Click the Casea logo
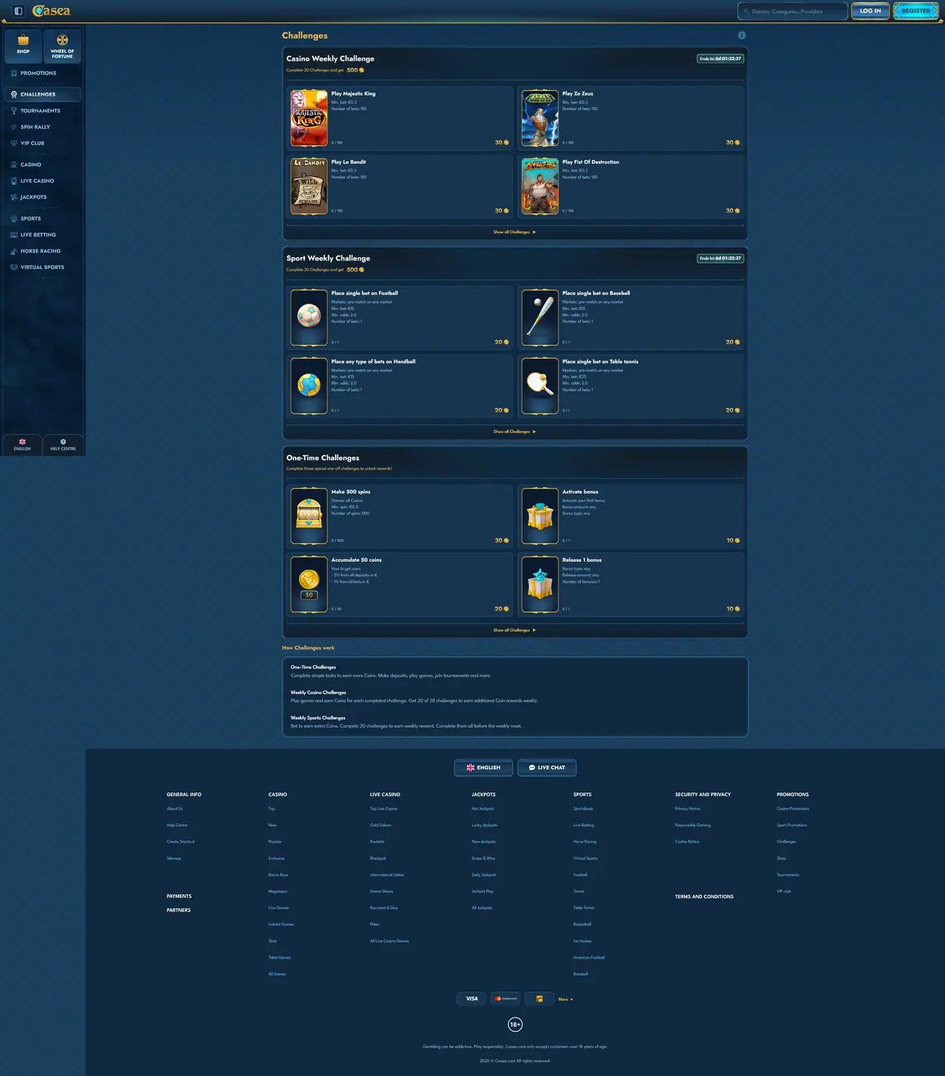 [x=52, y=11]
